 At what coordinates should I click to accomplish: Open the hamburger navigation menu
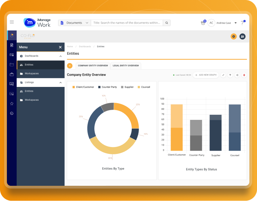click(12, 22)
